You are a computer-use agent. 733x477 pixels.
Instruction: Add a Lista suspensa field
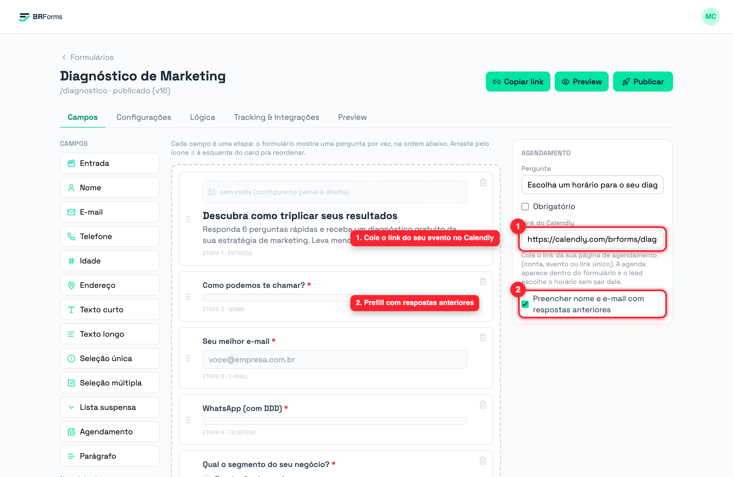110,407
